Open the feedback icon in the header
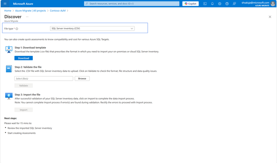Screen dimensions: 277x163 tap(234, 4)
